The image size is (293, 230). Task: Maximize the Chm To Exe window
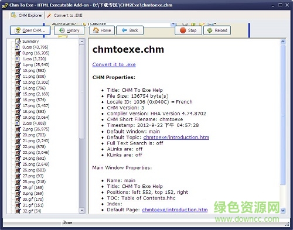[x=280, y=5]
